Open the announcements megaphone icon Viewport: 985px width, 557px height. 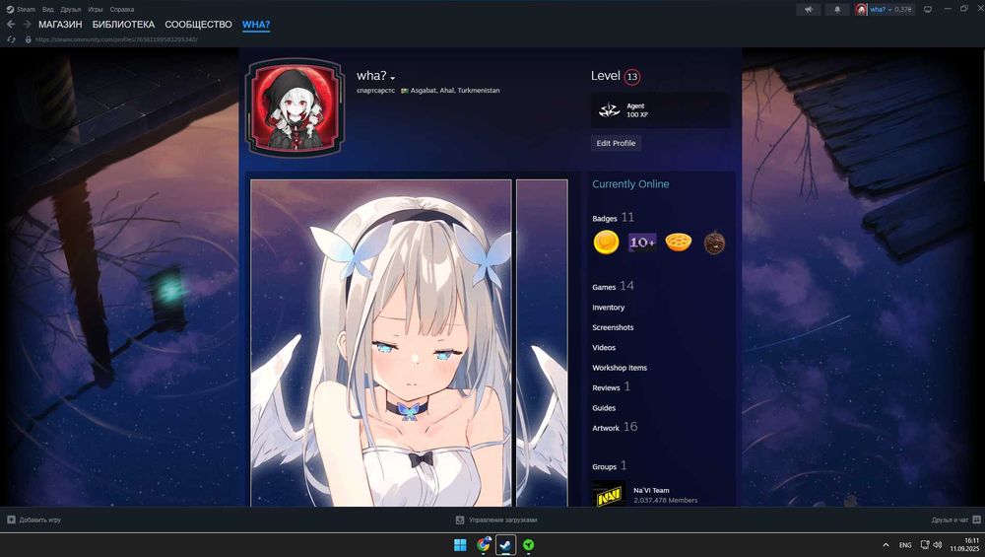(x=809, y=10)
